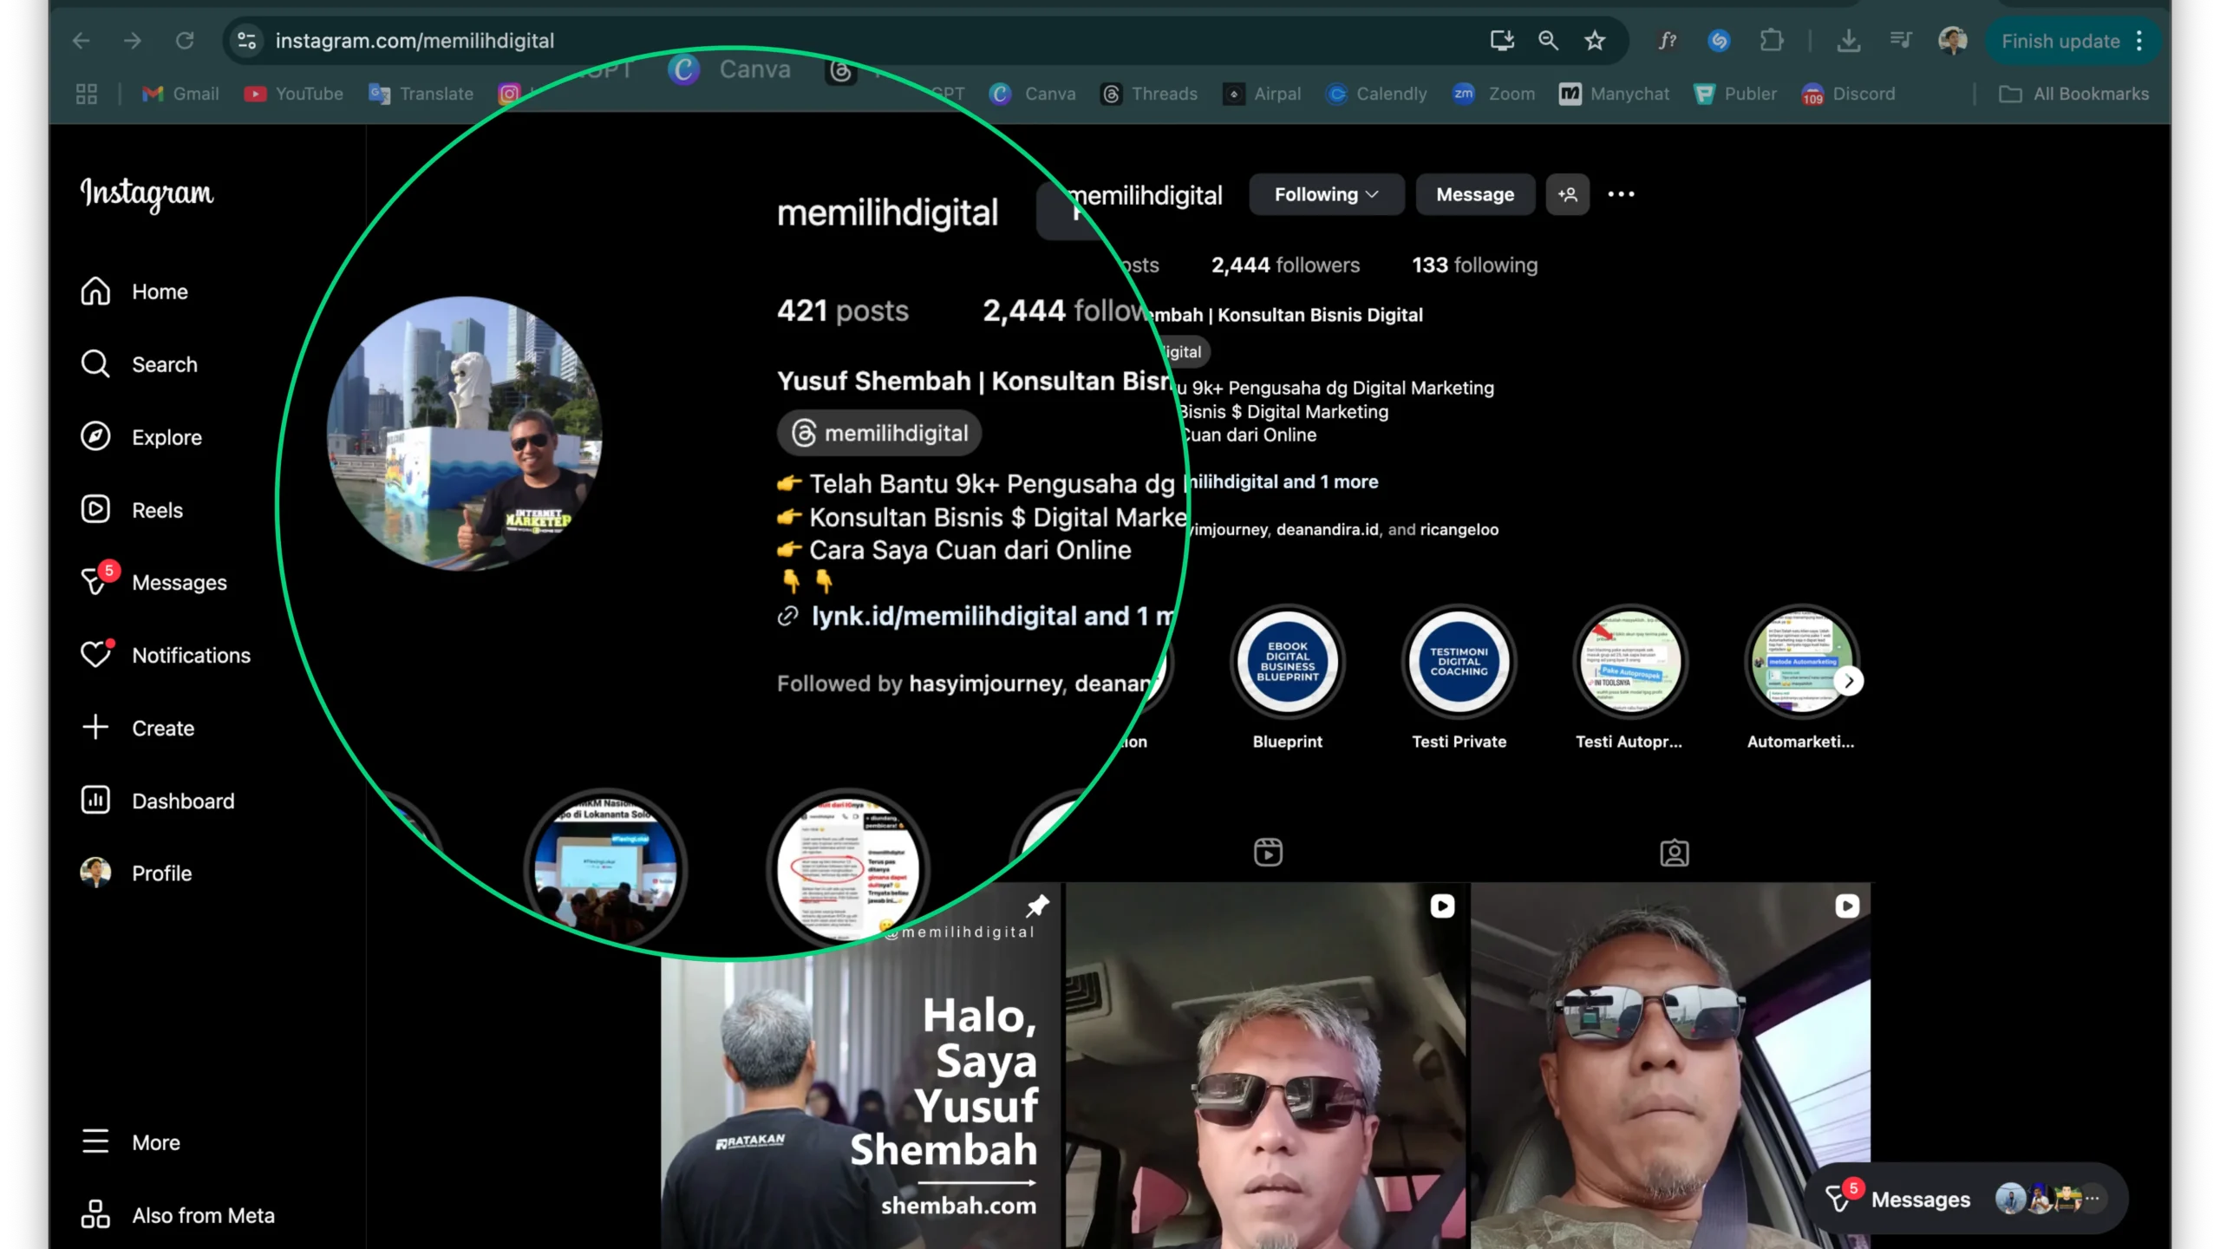This screenshot has height=1249, width=2220.
Task: Open the YouTube bookmark
Action: tap(293, 94)
